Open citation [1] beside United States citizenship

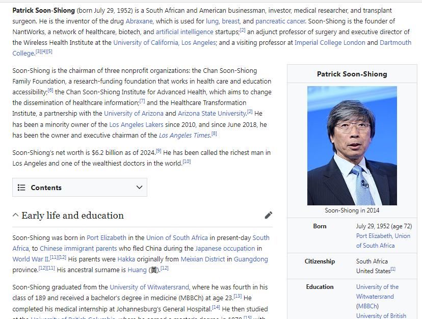pos(393,269)
